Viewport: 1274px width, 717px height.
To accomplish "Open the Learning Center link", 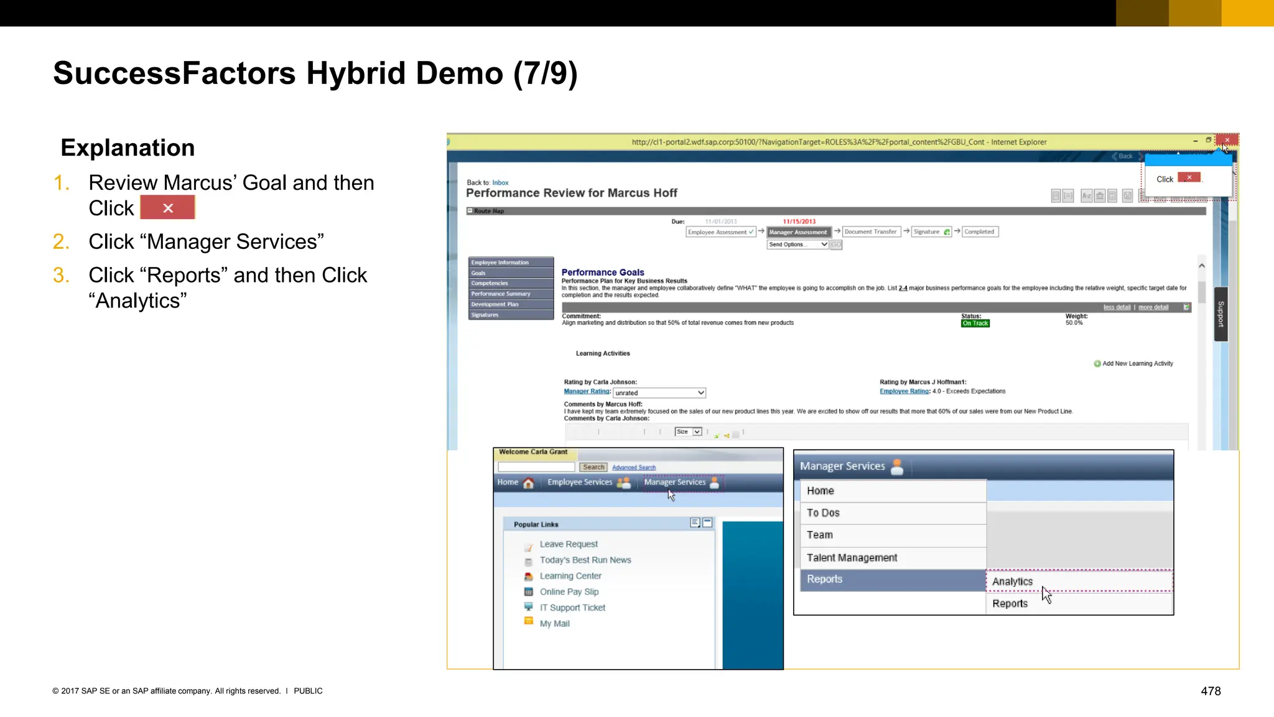I will tap(570, 576).
